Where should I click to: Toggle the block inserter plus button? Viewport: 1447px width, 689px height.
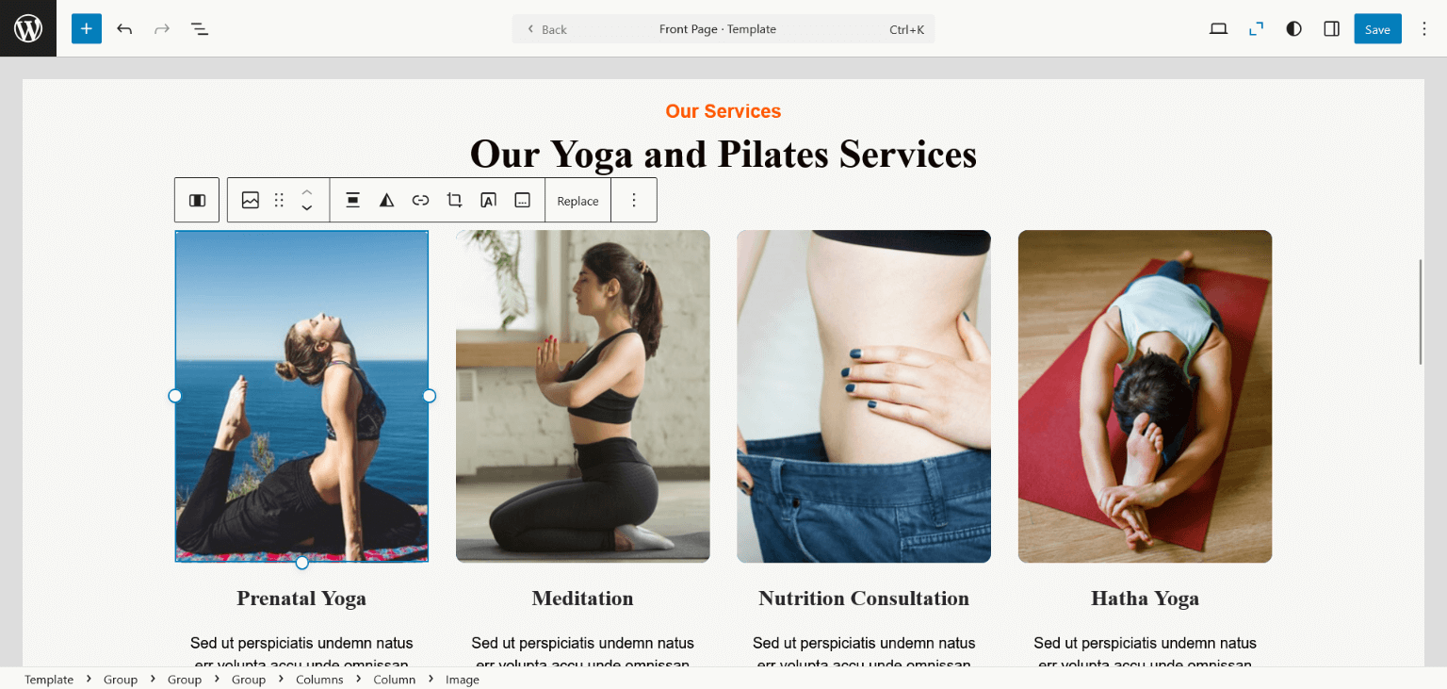[x=87, y=28]
